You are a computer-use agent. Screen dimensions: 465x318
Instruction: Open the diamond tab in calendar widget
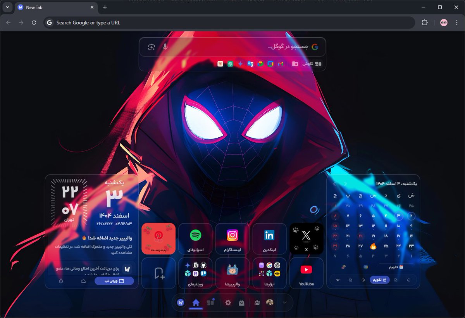pyautogui.click(x=338, y=280)
